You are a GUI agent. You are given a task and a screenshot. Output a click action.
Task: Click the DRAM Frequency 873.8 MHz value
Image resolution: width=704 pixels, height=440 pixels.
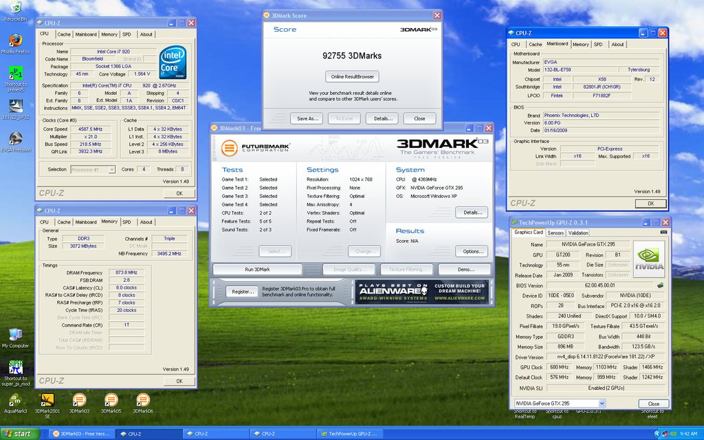(126, 272)
